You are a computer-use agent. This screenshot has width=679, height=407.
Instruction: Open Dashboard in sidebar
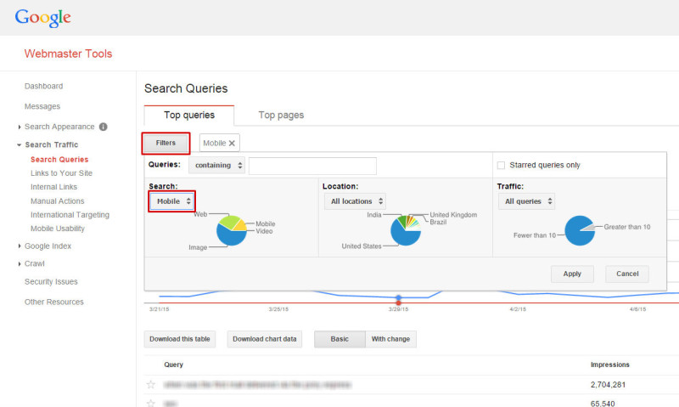coord(44,87)
